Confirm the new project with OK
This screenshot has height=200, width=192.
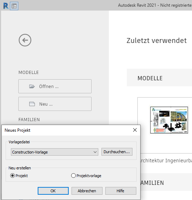(53, 191)
